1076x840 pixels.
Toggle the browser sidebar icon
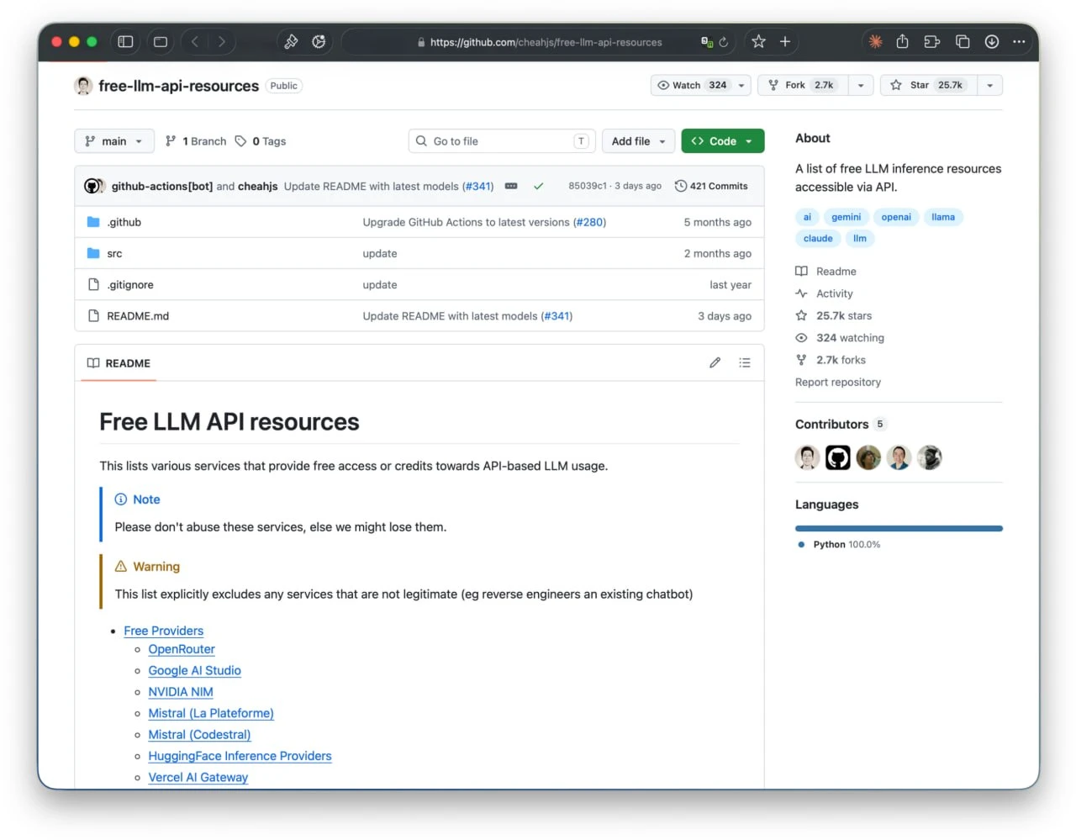tap(125, 41)
